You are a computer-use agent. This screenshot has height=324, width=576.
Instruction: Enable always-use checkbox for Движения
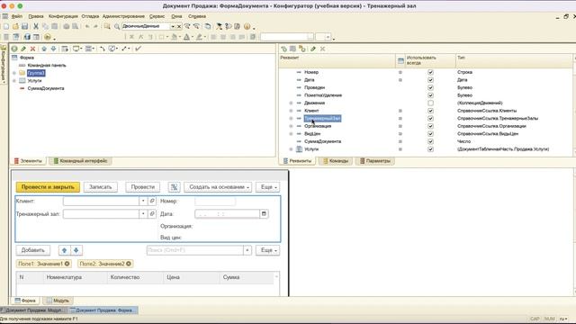[x=430, y=103]
